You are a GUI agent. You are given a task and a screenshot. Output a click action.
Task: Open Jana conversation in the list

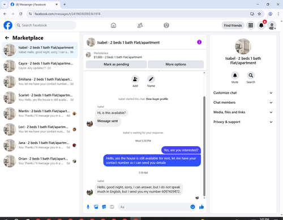[40, 145]
